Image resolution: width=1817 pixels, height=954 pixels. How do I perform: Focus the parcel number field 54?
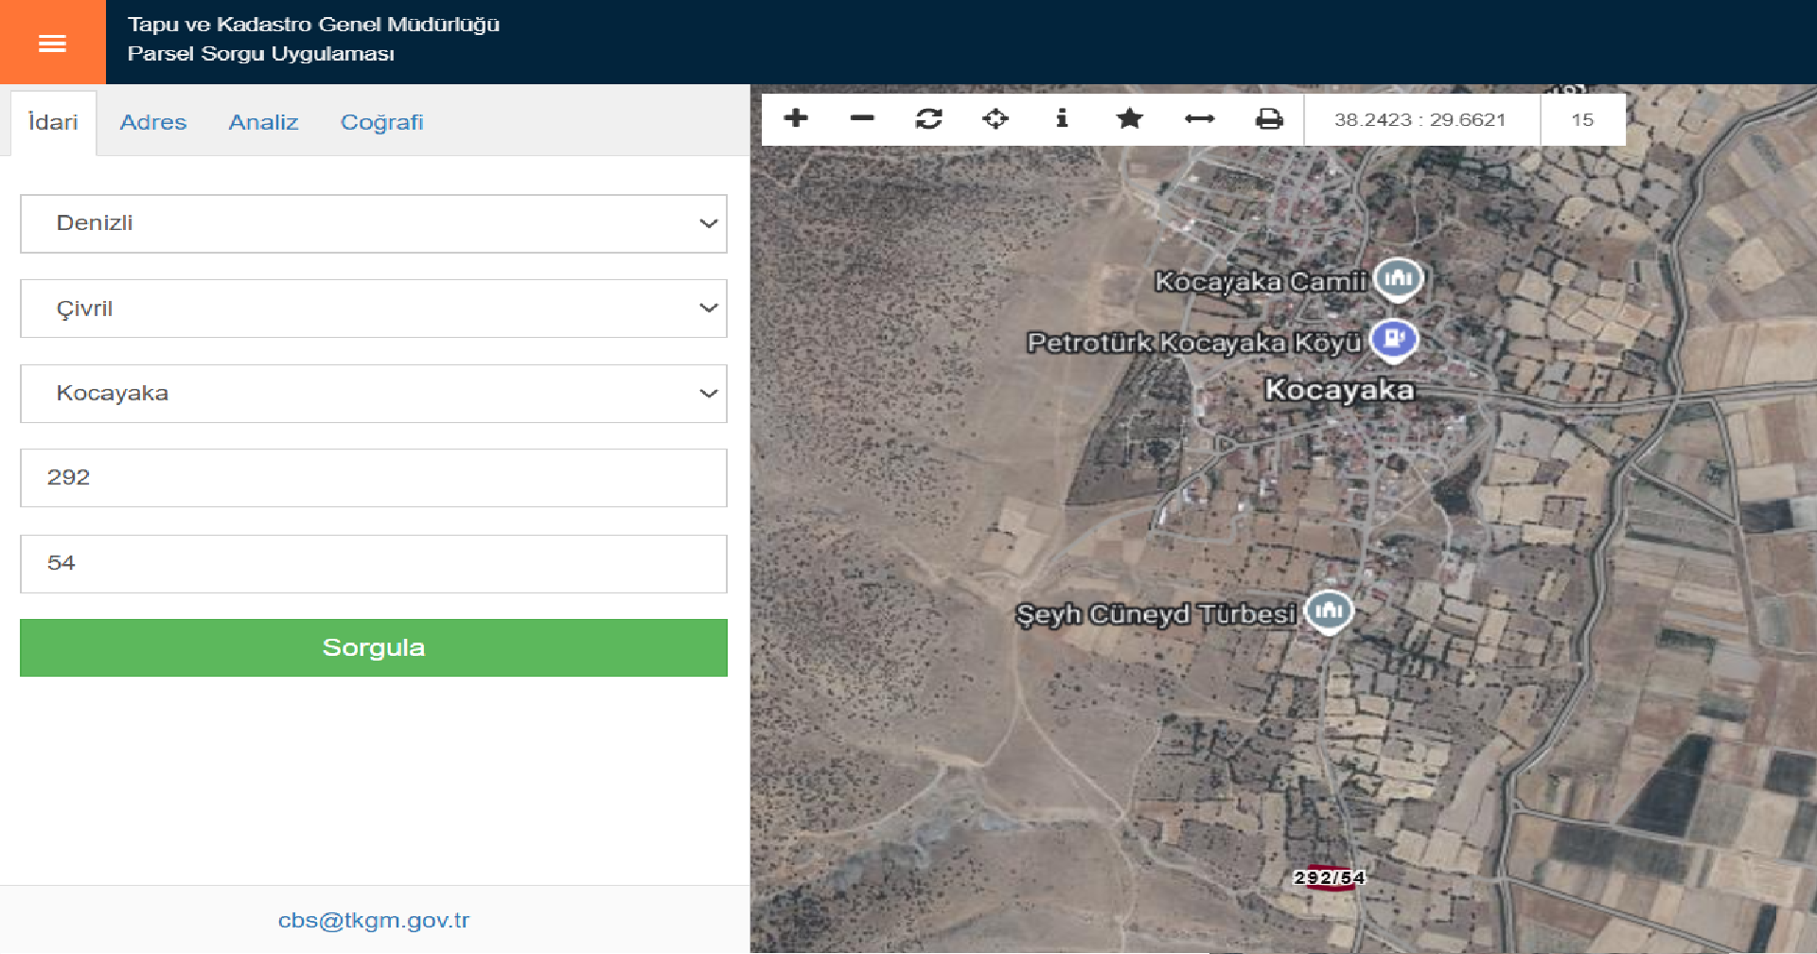pyautogui.click(x=374, y=564)
